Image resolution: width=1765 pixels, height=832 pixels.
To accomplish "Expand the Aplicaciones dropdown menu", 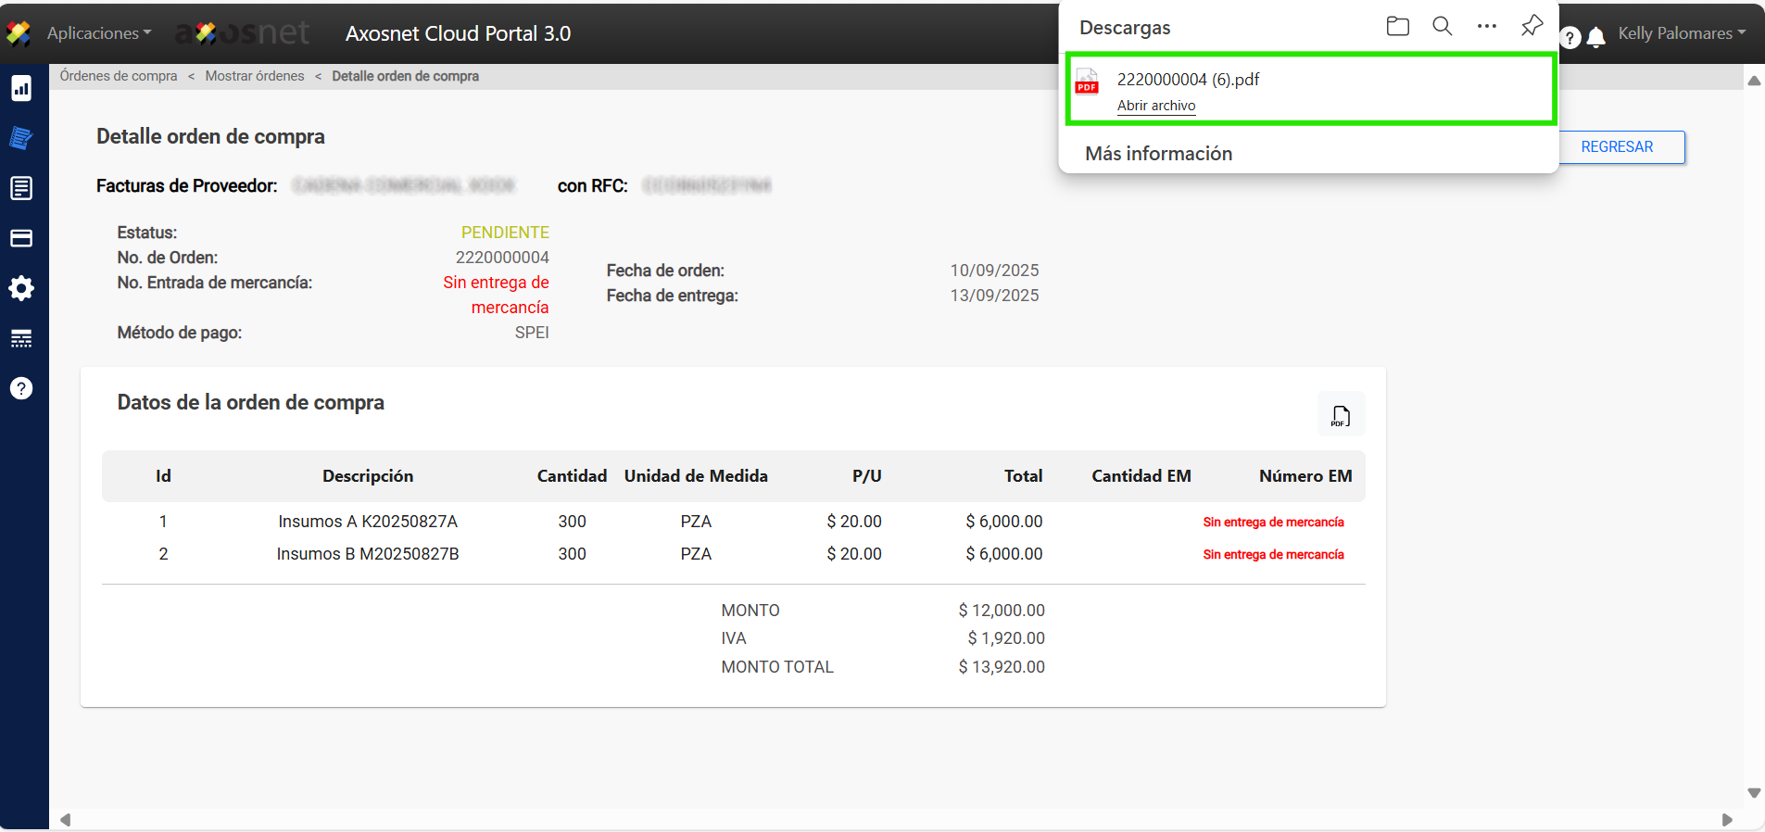I will 98,33.
